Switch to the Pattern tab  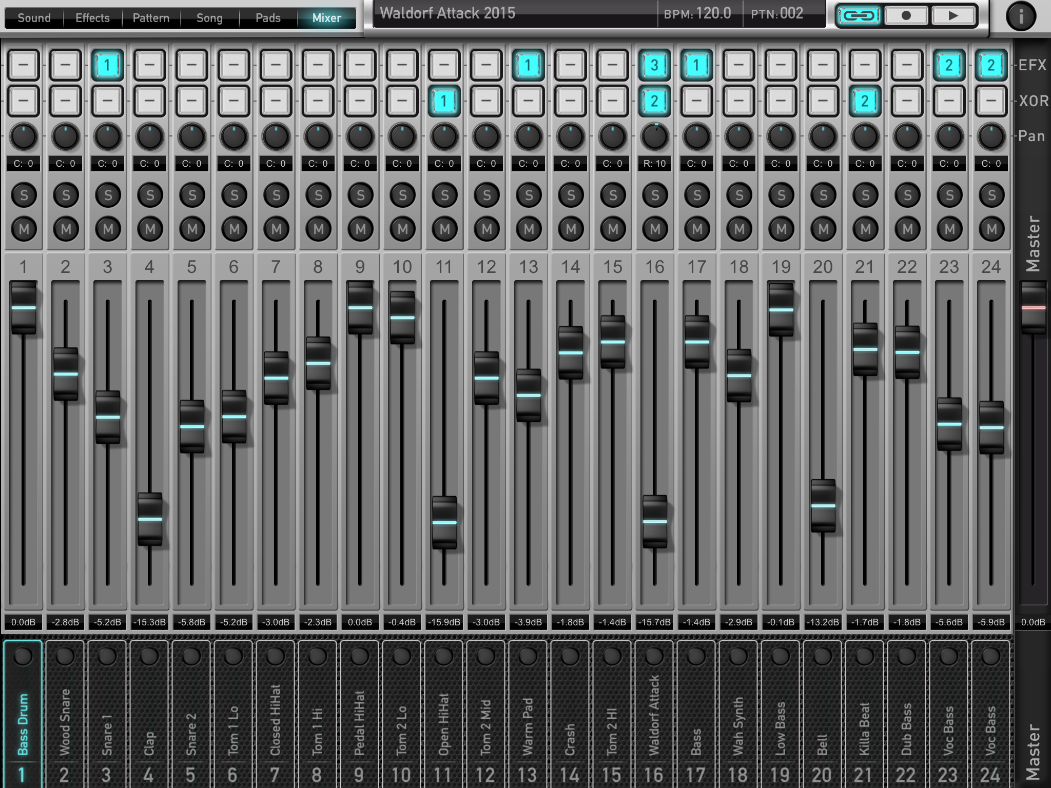click(150, 18)
